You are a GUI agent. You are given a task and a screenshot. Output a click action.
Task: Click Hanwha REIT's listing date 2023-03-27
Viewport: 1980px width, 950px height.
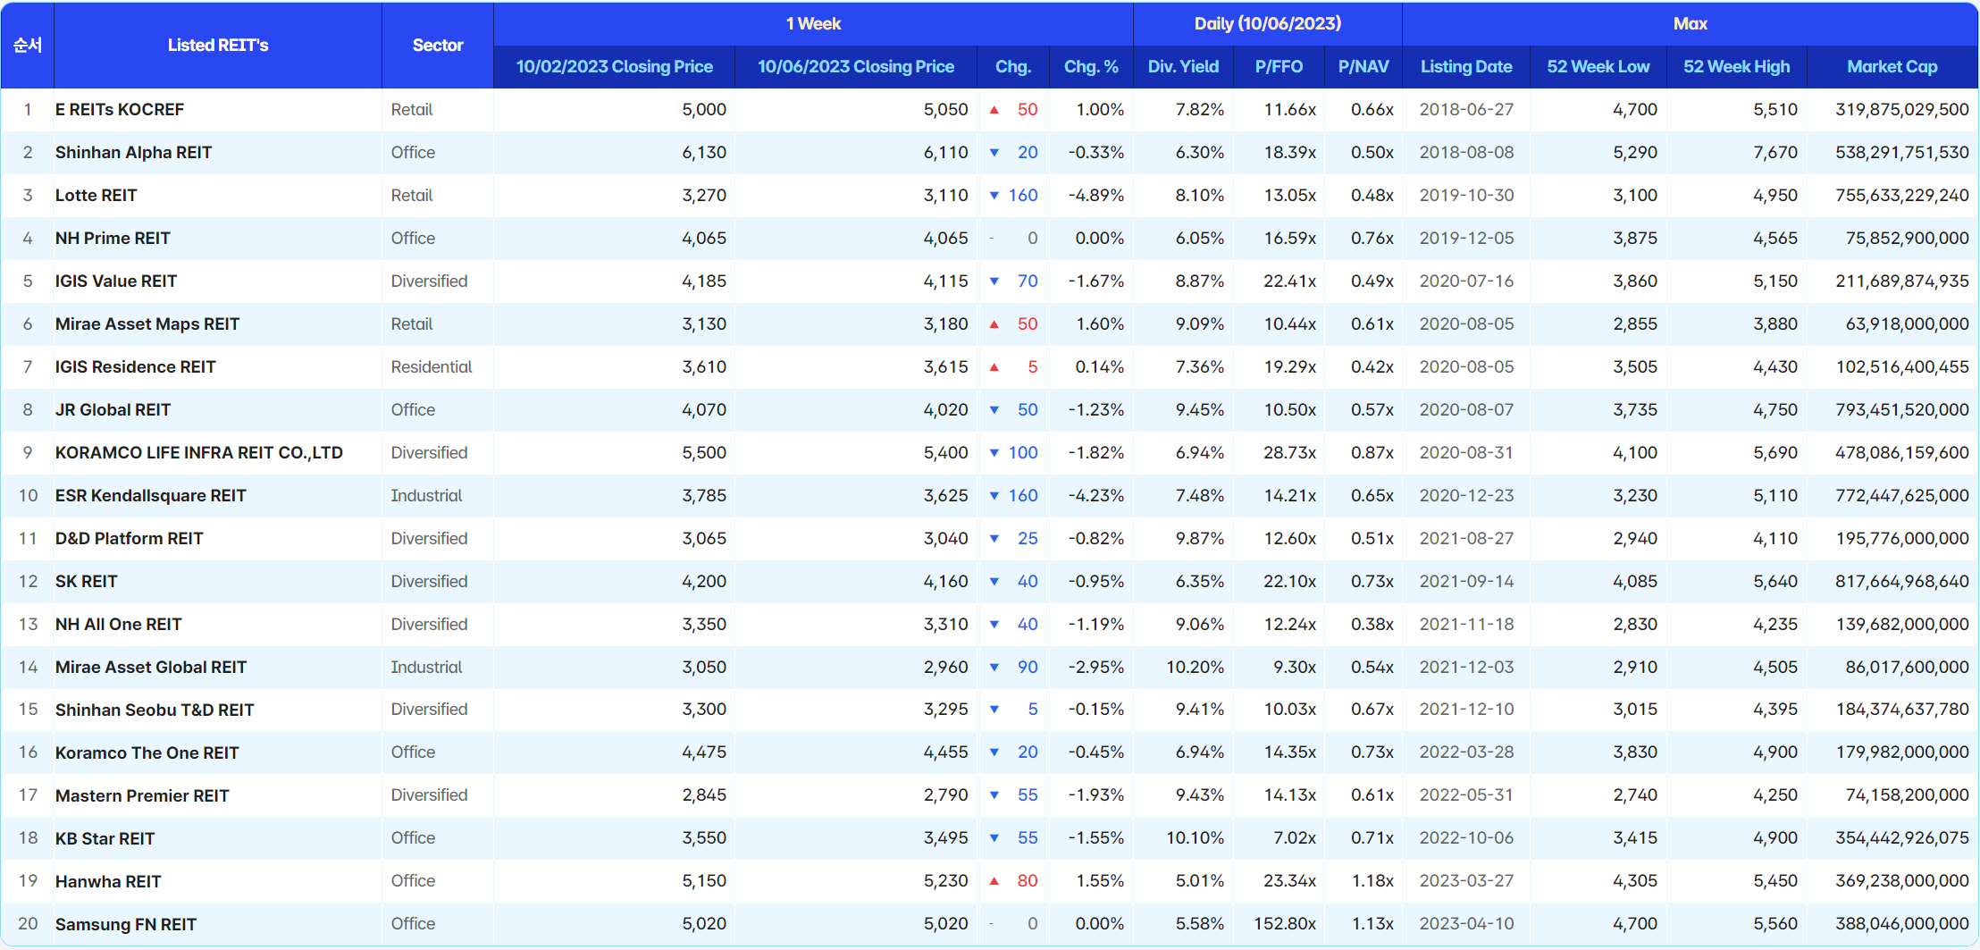pyautogui.click(x=1466, y=881)
